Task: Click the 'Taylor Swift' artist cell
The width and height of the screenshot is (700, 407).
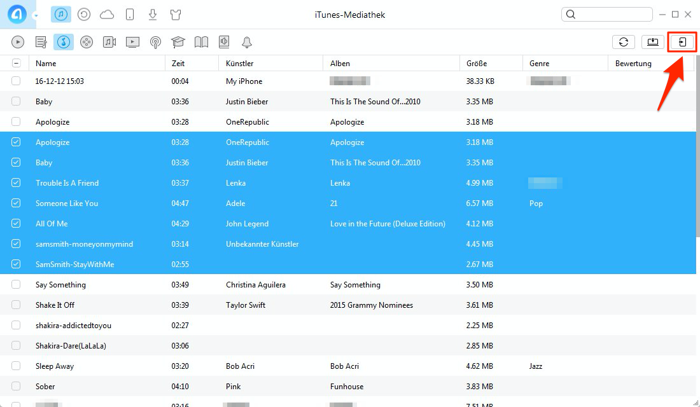Action: click(246, 305)
